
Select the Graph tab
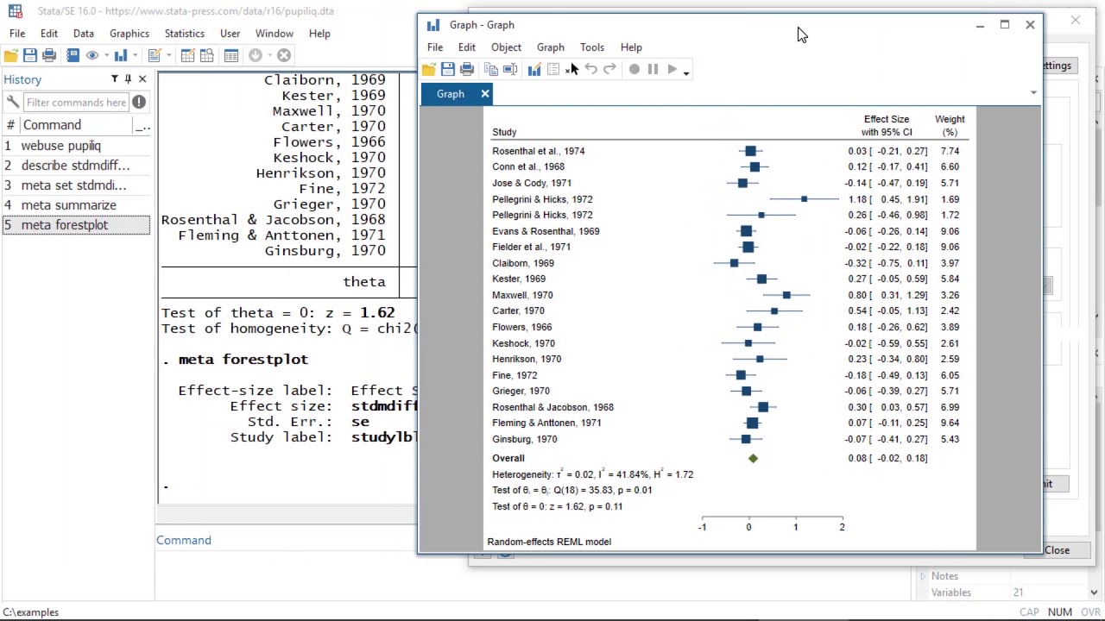click(450, 94)
